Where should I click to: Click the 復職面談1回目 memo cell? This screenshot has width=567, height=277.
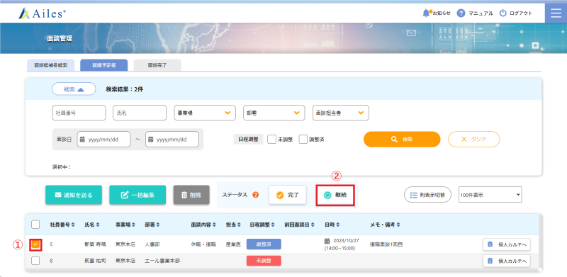click(386, 244)
